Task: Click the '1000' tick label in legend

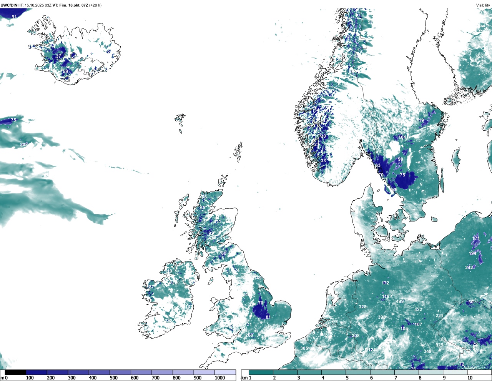Action: 220,378
